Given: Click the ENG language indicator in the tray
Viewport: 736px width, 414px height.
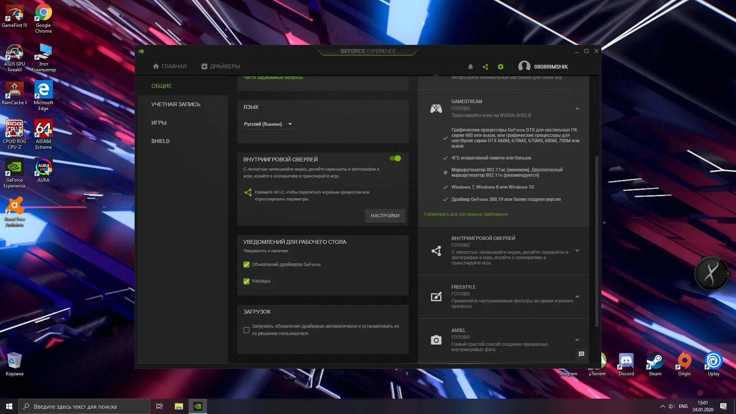Looking at the screenshot, I should tap(683, 406).
